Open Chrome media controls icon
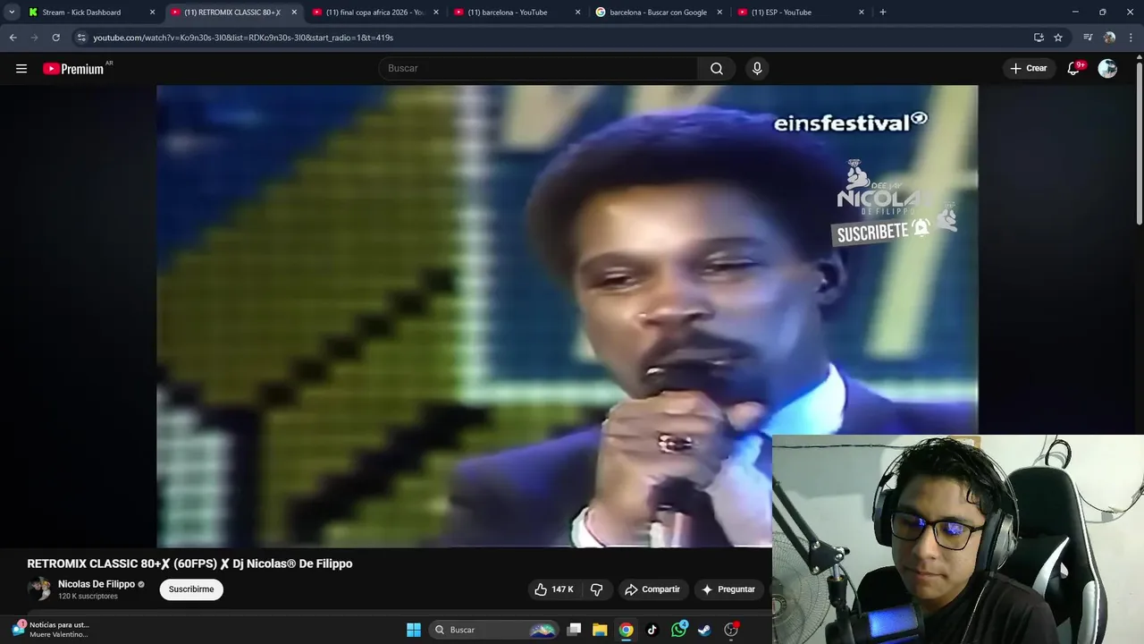Screen dimensions: 1144x644 pyautogui.click(x=1088, y=38)
